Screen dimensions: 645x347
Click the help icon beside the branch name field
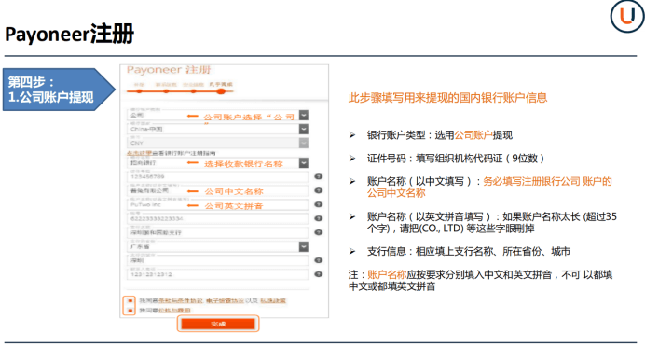tap(319, 232)
